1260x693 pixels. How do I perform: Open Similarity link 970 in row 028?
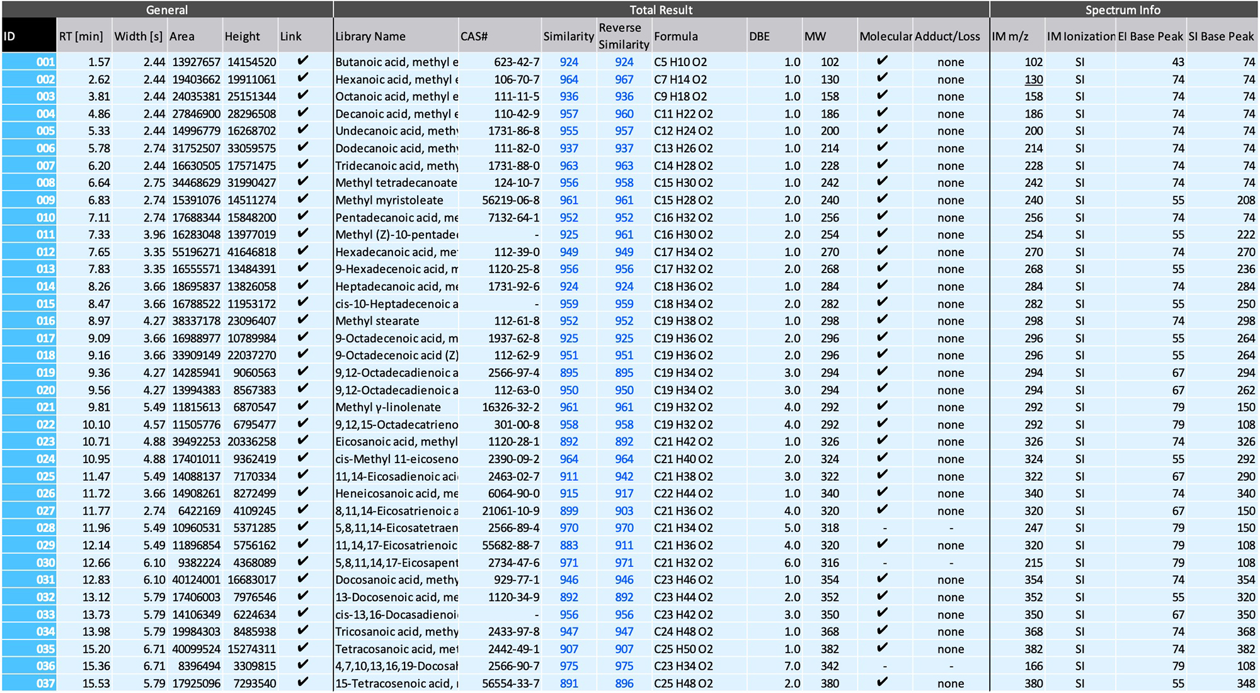tap(569, 528)
